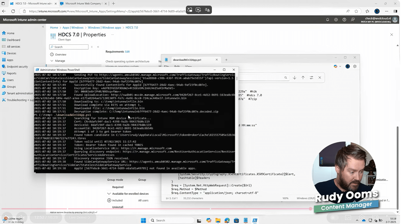The height and width of the screenshot is (224, 404).
Task: Refresh the Edge browser page
Action: point(13,11)
